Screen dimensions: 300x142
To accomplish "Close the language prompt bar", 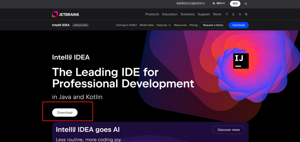I will [x=246, y=4].
